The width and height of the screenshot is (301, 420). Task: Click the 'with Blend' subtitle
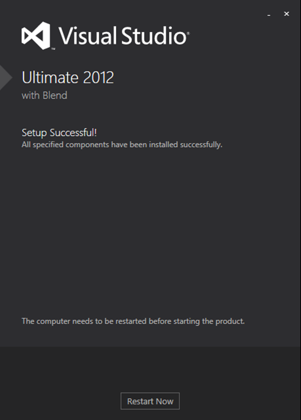[x=44, y=95]
